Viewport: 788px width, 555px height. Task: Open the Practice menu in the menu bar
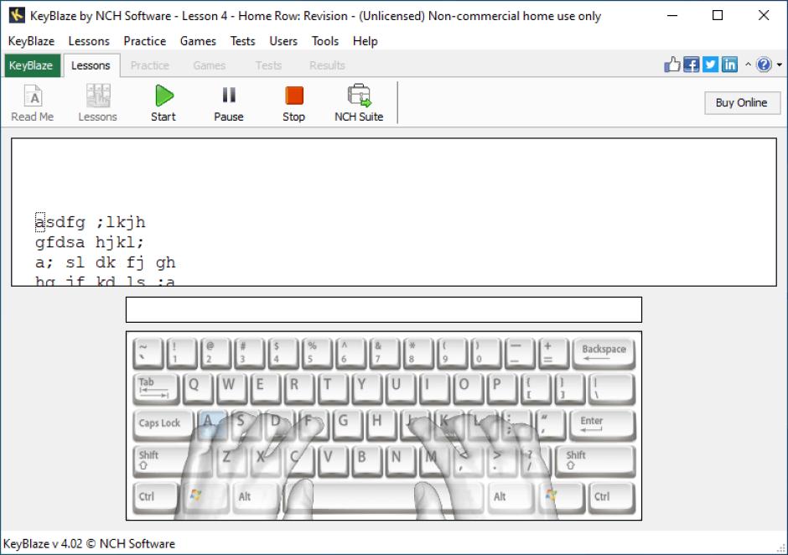click(x=145, y=41)
